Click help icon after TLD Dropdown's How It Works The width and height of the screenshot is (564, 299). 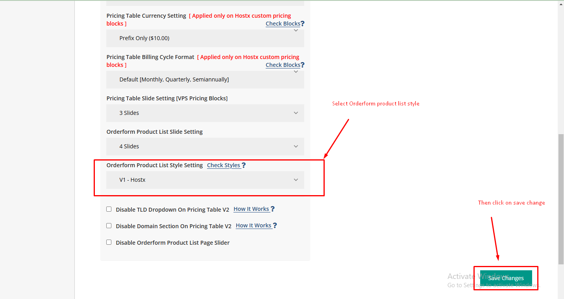(x=272, y=209)
